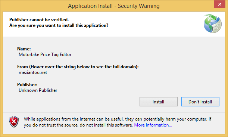The width and height of the screenshot is (228, 137).
Task: Open the More Information link
Action: (x=153, y=125)
